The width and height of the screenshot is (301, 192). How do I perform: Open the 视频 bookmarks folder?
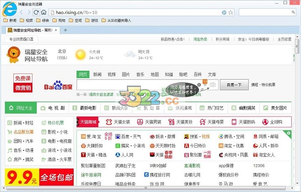[x=26, y=20]
